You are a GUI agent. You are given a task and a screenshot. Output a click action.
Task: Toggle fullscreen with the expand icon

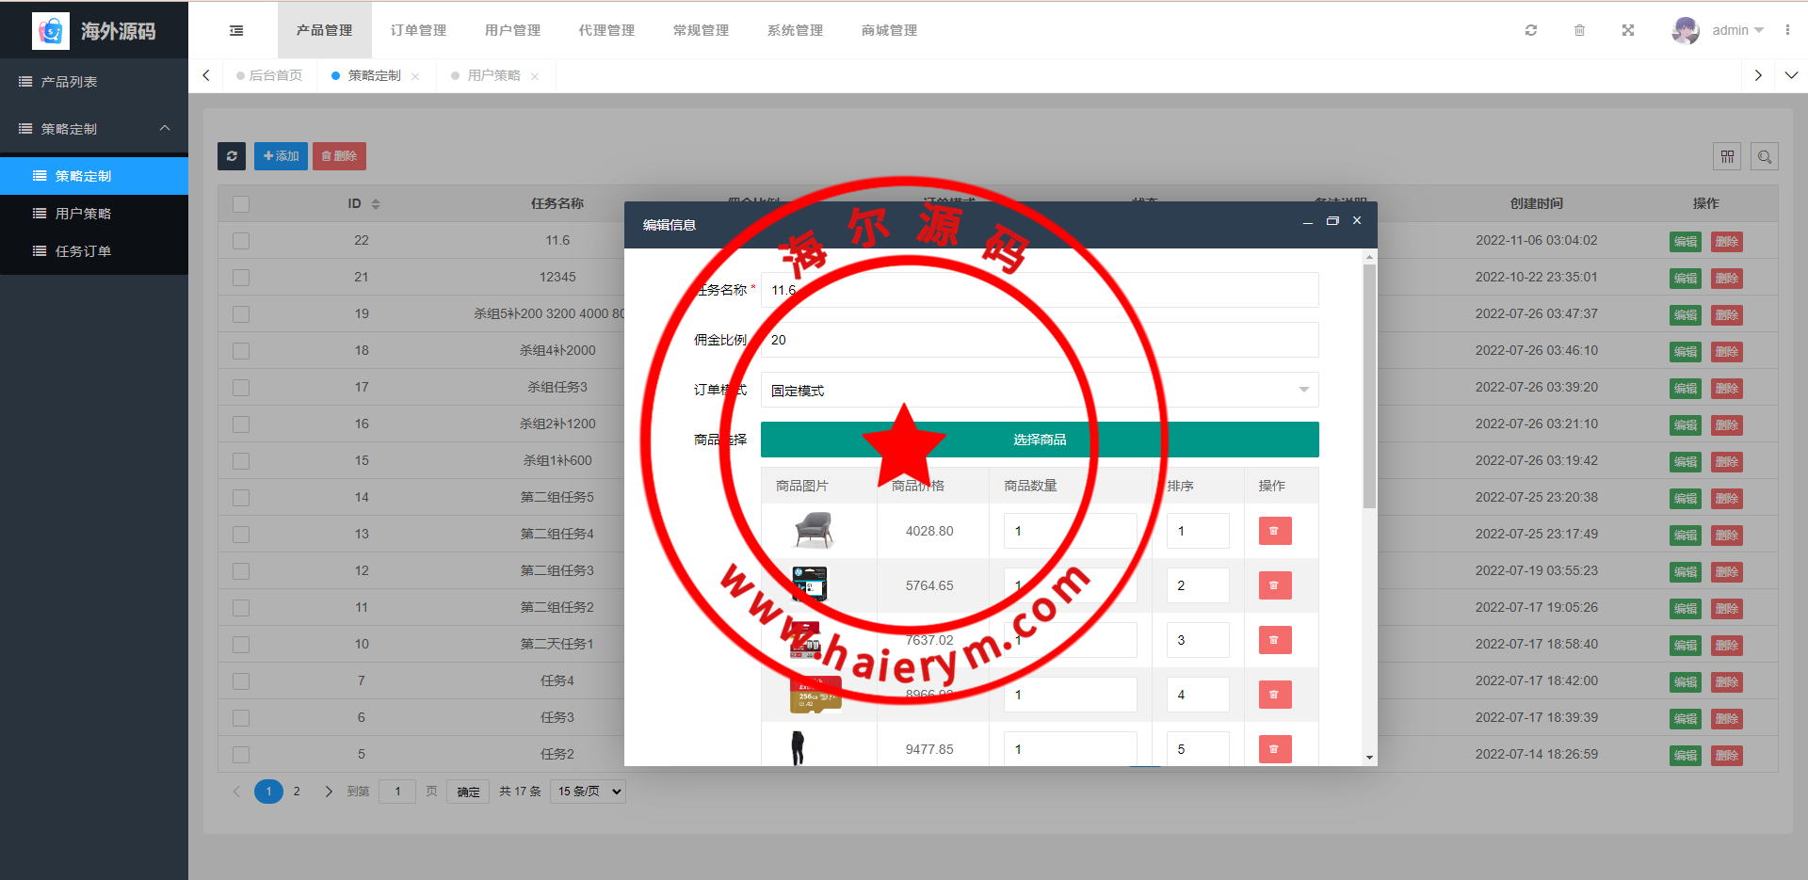(1627, 30)
